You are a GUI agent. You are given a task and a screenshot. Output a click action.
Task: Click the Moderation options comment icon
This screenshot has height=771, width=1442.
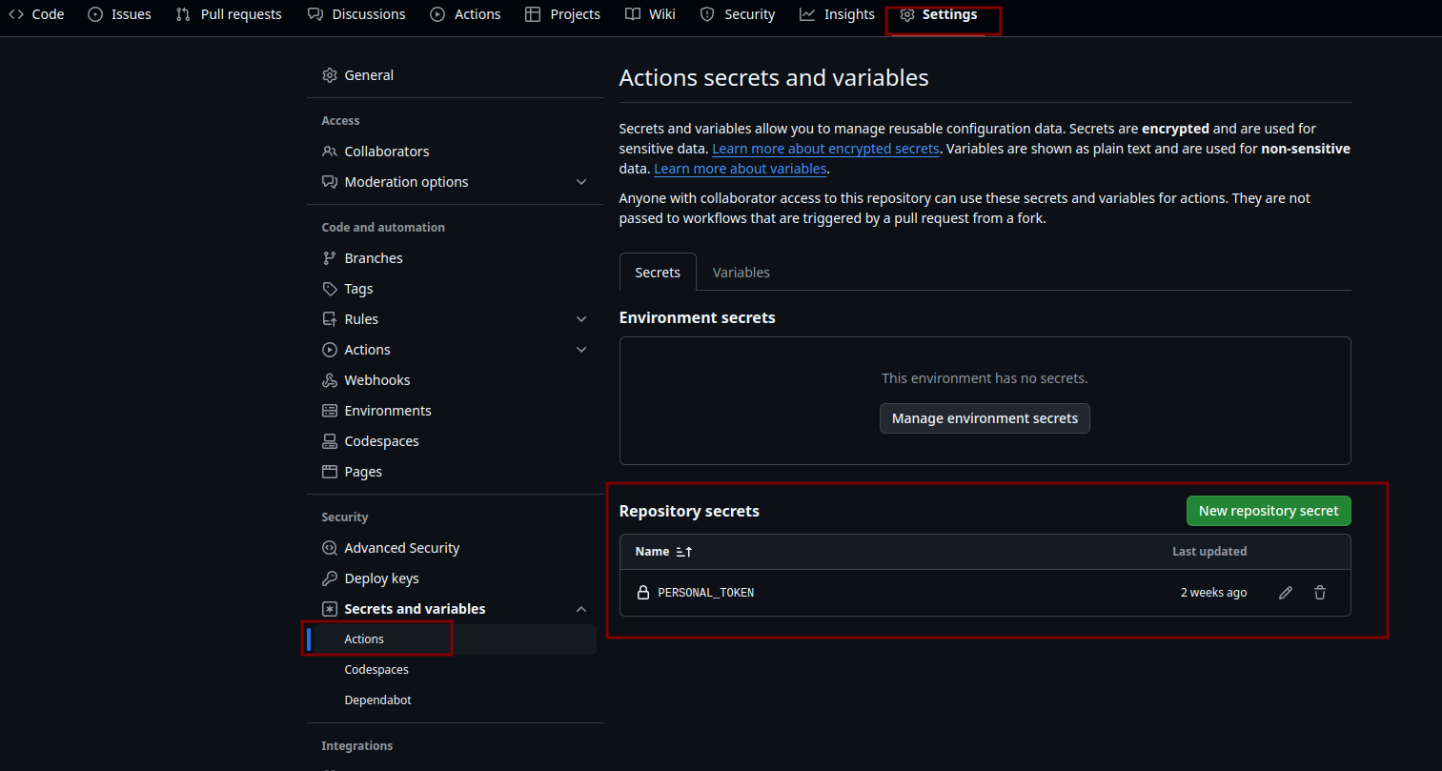(330, 182)
